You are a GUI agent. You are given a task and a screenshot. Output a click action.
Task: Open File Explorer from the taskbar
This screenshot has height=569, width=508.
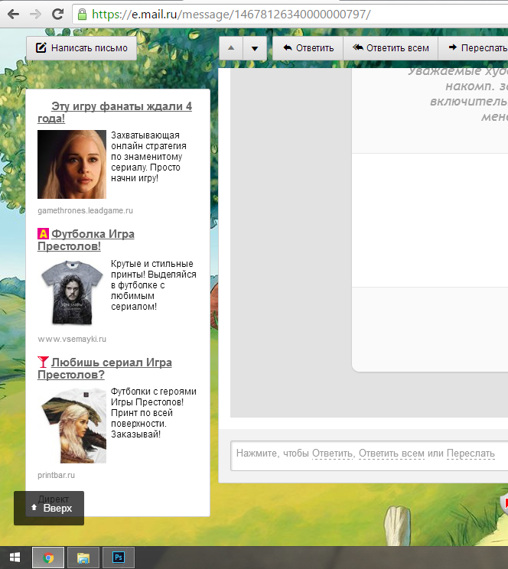coord(83,558)
